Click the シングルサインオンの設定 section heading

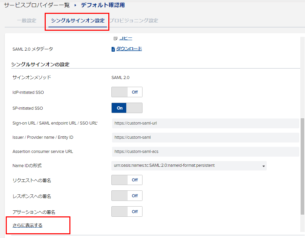(40, 64)
